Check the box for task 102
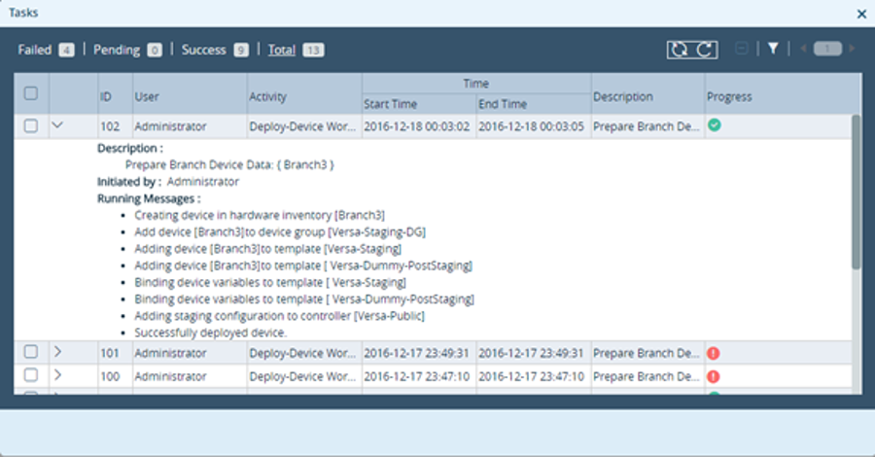This screenshot has height=457, width=875. [x=31, y=125]
